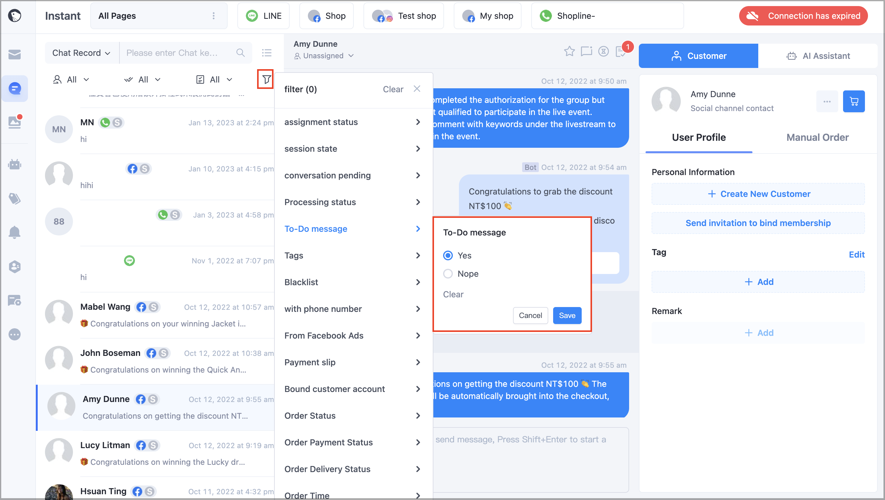Select the LINE channel tab

[x=263, y=15]
